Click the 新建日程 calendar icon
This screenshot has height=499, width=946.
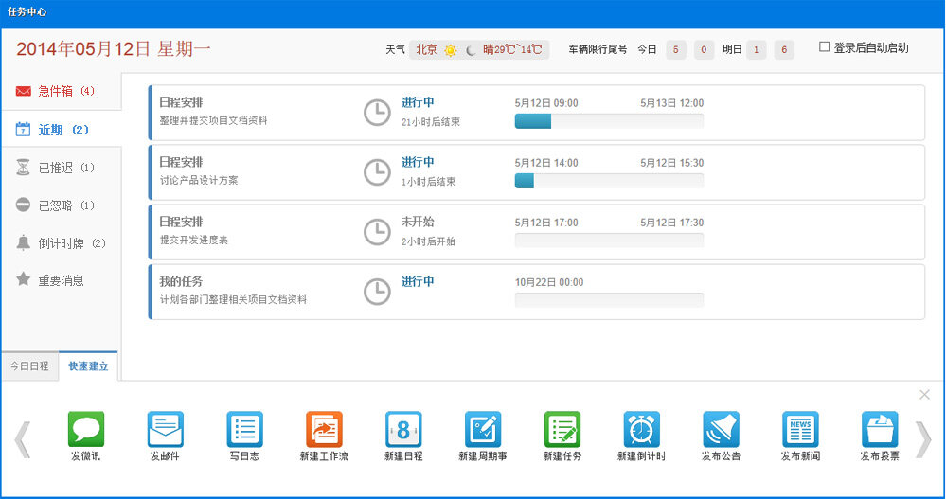pyautogui.click(x=403, y=430)
